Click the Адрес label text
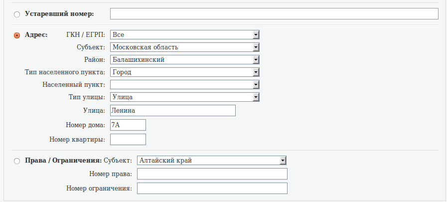447x202 pixels. (36, 35)
